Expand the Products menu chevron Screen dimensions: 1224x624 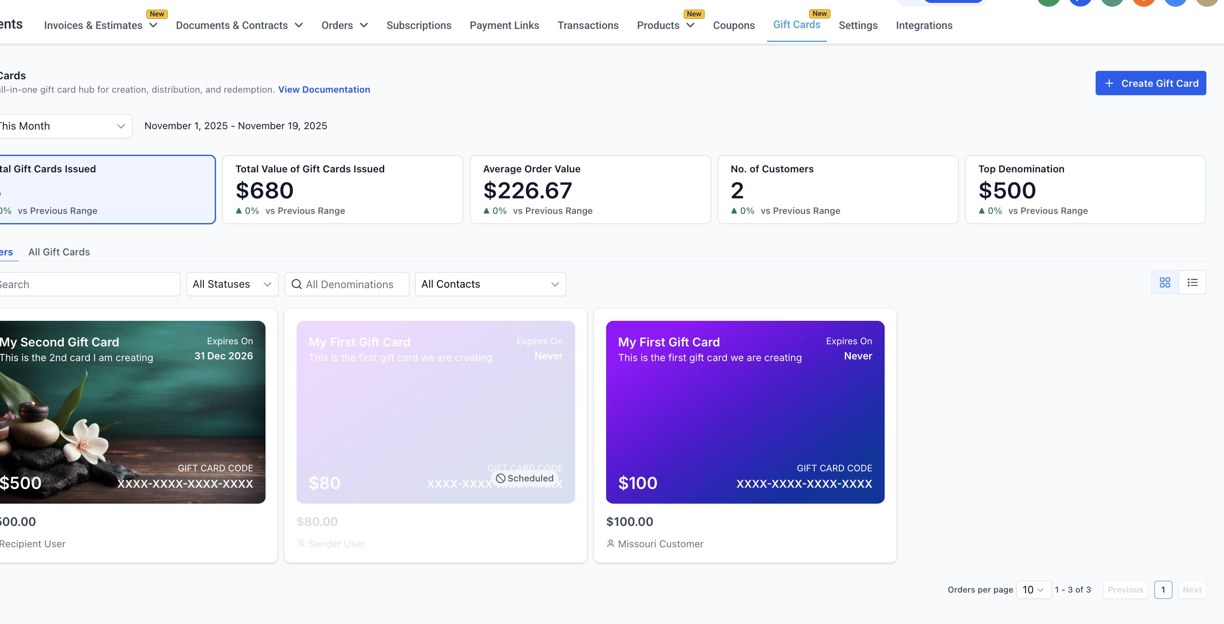[x=690, y=25]
